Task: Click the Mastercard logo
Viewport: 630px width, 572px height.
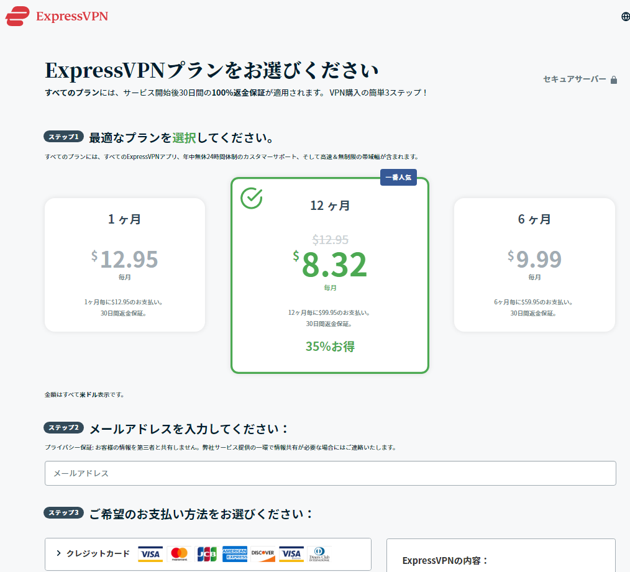Action: point(179,554)
